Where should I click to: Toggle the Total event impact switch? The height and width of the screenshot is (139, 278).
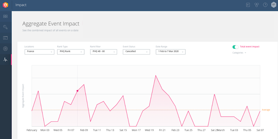pos(236,47)
